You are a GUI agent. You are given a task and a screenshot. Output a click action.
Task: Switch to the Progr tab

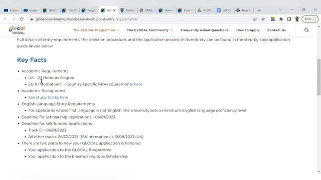89,10
